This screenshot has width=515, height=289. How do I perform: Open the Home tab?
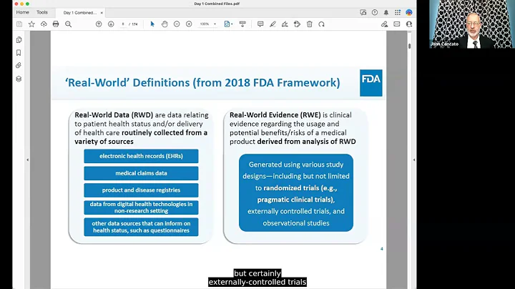(x=23, y=12)
